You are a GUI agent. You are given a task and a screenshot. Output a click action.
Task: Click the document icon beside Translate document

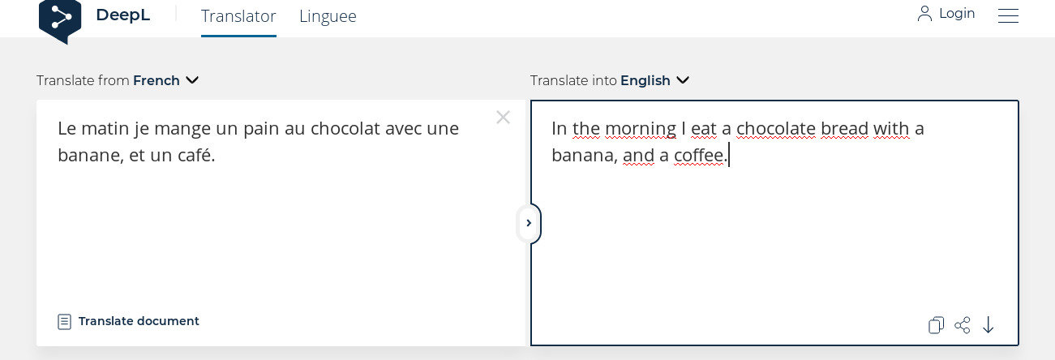65,322
